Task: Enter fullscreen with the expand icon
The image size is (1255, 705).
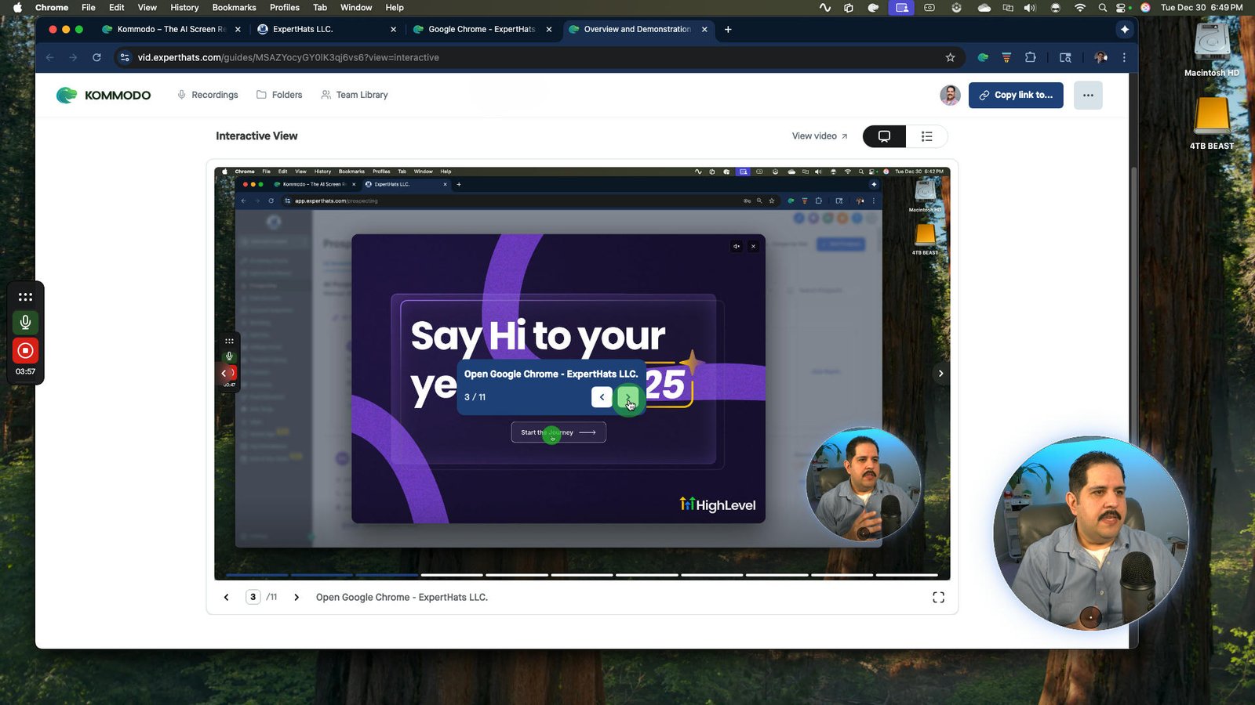Action: tap(938, 597)
